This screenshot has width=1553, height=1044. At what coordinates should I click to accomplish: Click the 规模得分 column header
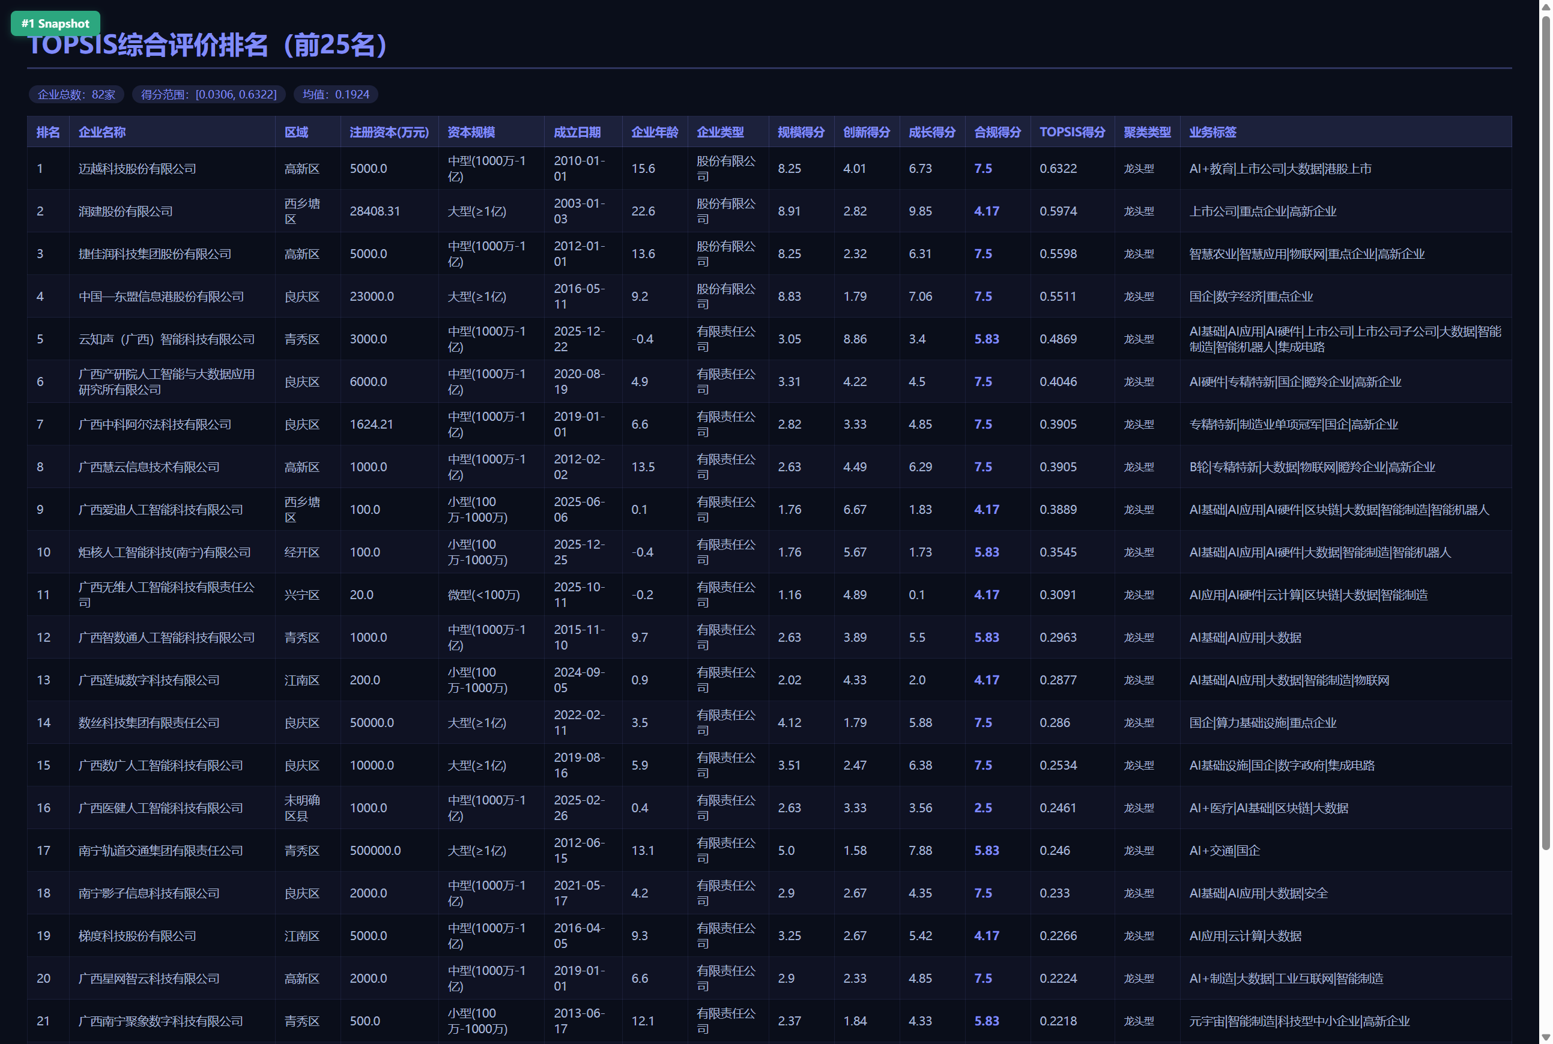tap(801, 132)
